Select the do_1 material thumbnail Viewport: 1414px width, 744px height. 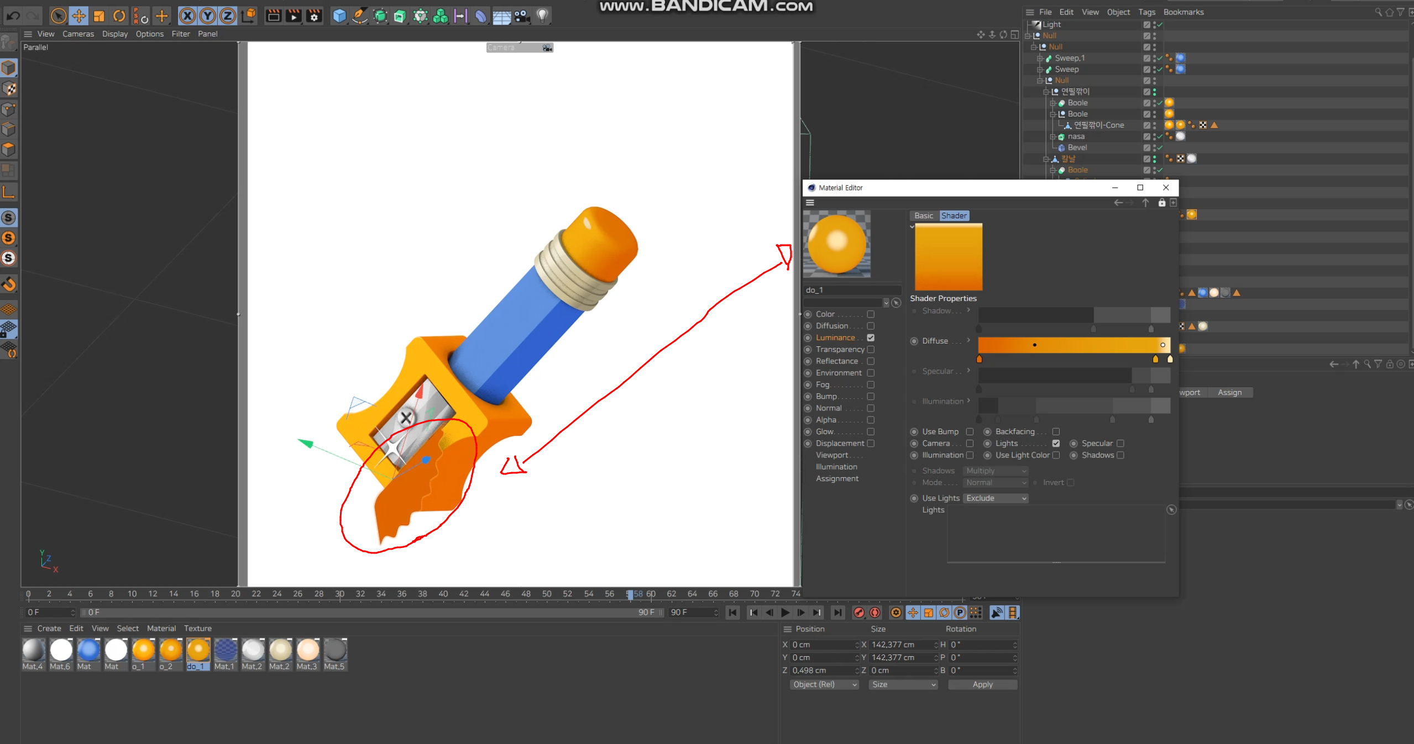point(198,651)
